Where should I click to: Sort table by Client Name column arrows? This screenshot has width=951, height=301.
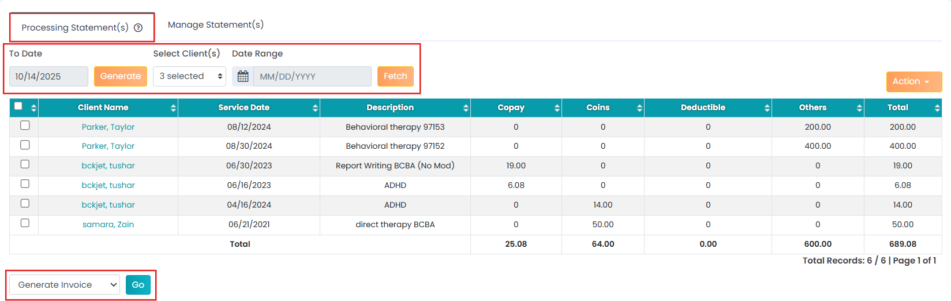click(x=173, y=108)
